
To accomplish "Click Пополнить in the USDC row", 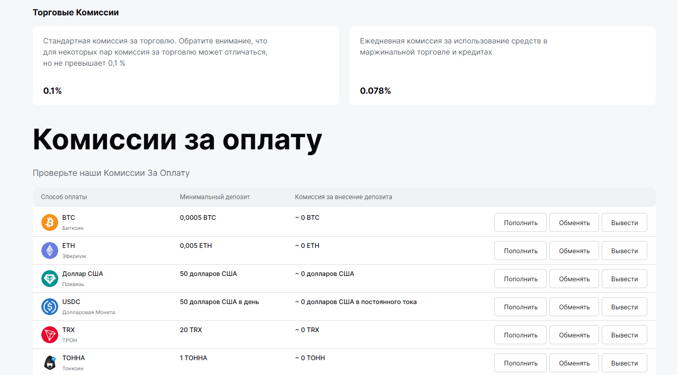I will pos(521,307).
